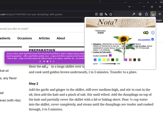Pick the green tooltip color swatch
Screen dimensions: 163x117
[x=117, y=60]
